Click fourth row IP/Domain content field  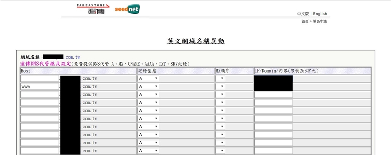click(273, 102)
